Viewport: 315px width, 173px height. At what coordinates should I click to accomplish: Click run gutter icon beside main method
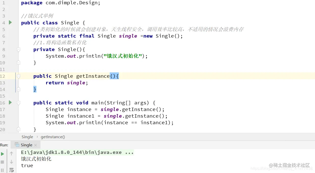(x=10, y=102)
